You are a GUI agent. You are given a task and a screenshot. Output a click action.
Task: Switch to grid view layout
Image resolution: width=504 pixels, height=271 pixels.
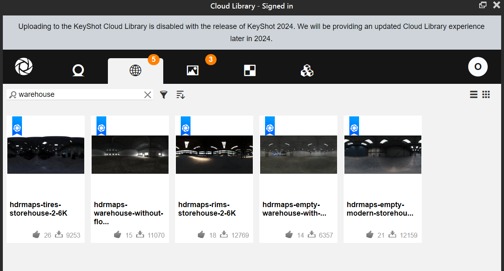click(x=486, y=94)
